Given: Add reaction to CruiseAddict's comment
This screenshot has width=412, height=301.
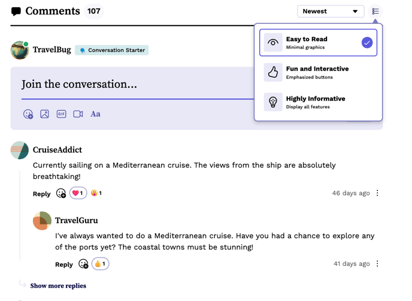Looking at the screenshot, I should click(61, 193).
